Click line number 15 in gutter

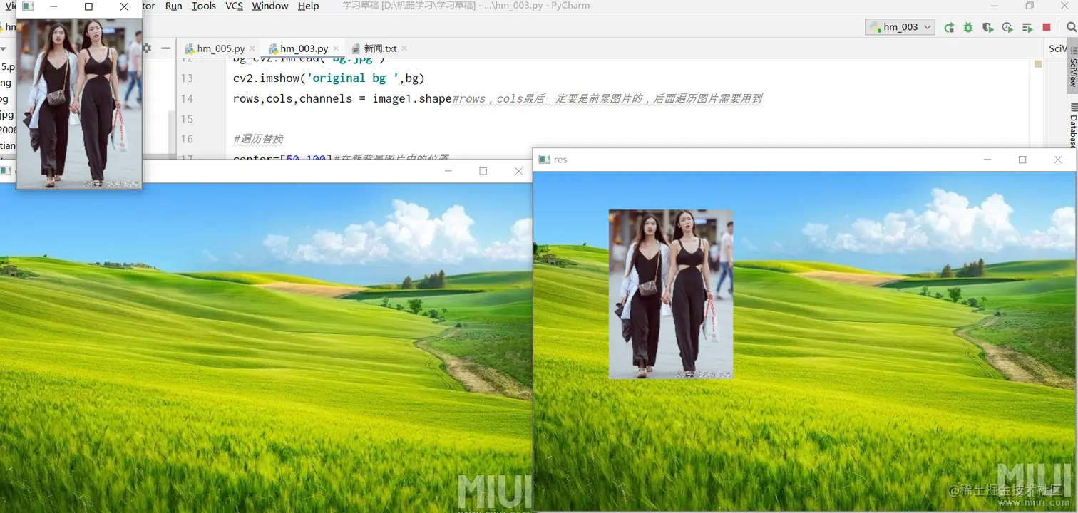(187, 119)
